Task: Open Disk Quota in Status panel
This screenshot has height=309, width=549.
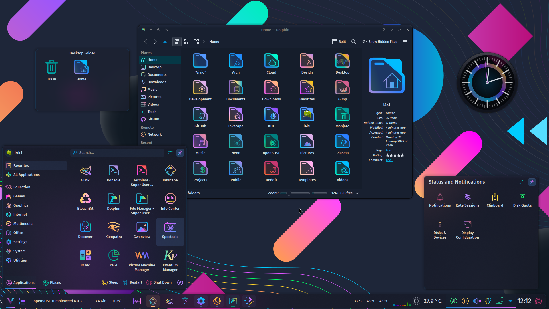Action: 522,200
